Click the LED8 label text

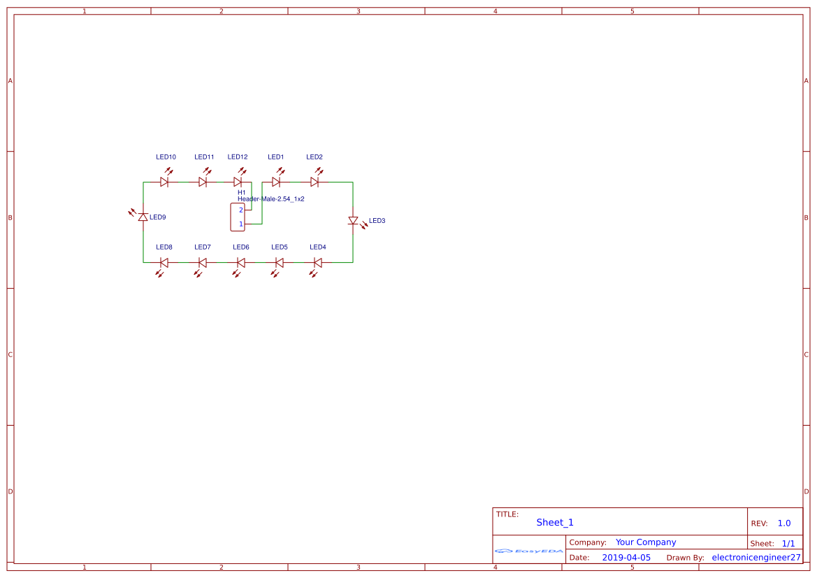pyautogui.click(x=164, y=247)
